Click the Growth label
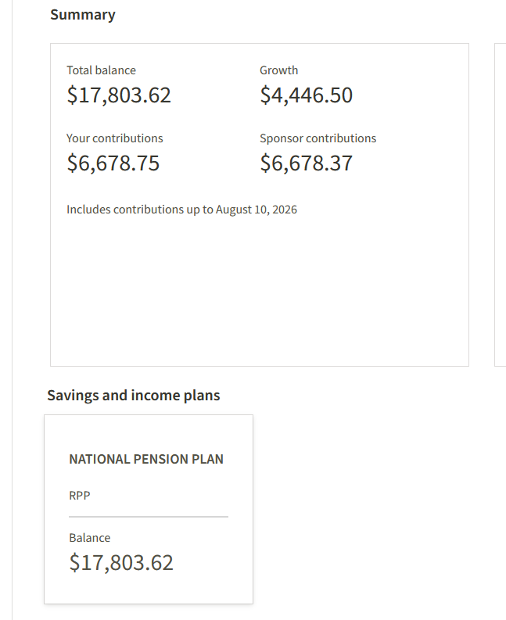Viewport: 506px width, 620px height. pyautogui.click(x=279, y=70)
